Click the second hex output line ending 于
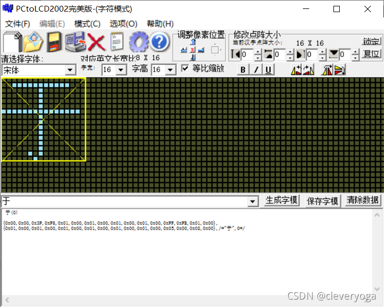 coord(124,229)
